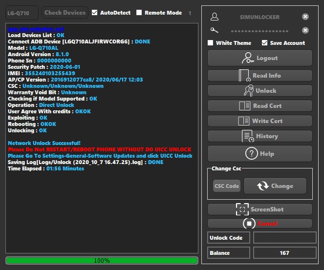Viewport: 324px width, 270px height.
Task: Click the masked password field
Action: 260,31
